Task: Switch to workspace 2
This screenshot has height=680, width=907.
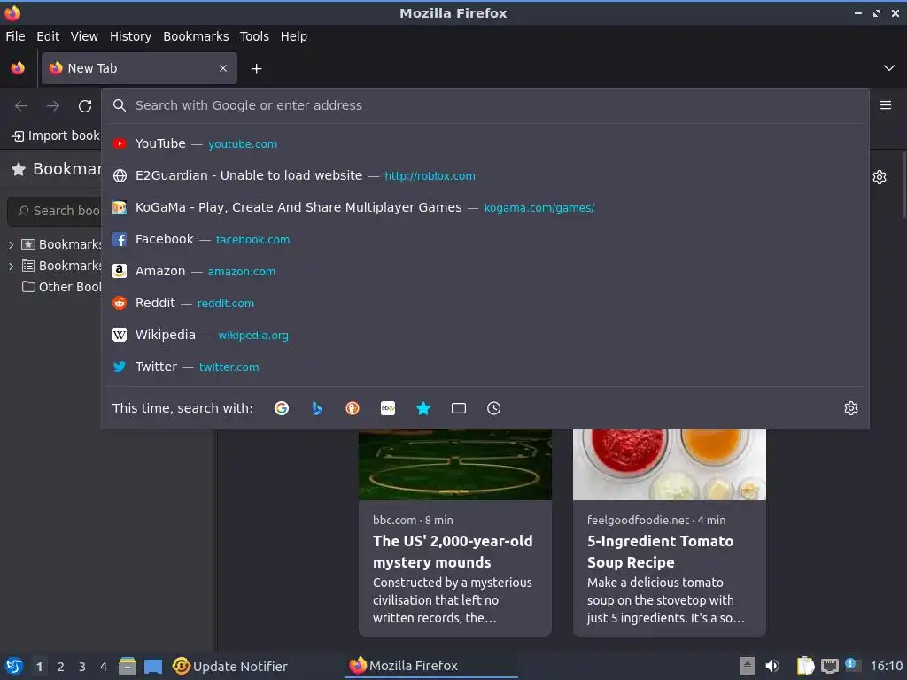Action: [61, 667]
